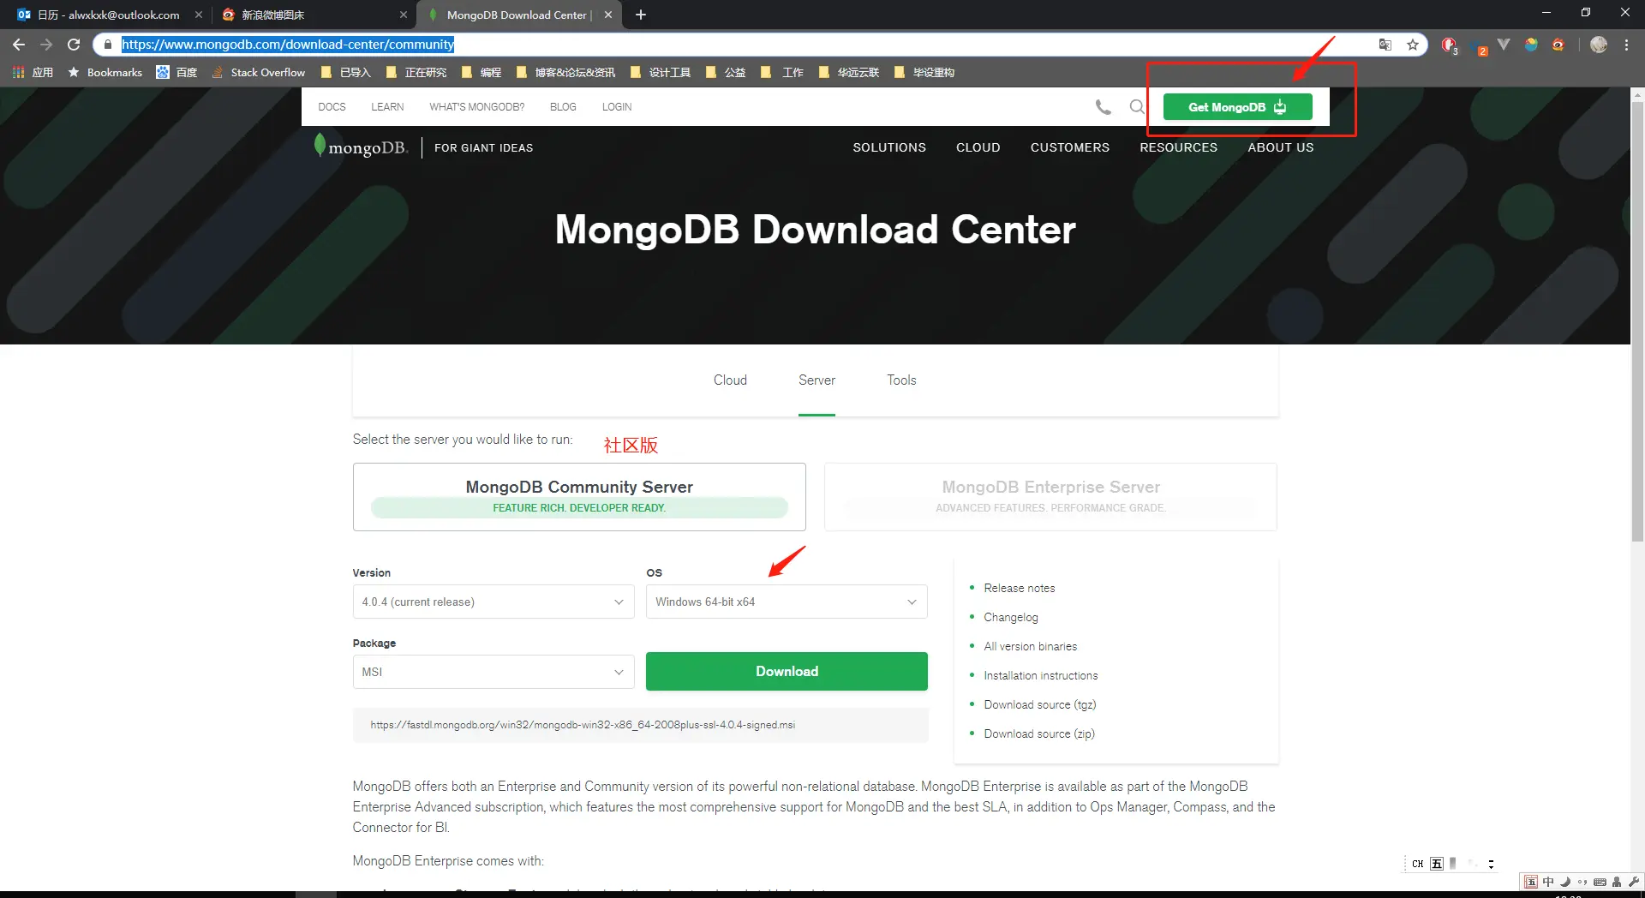Click the page vertical scrollbar
The width and height of the screenshot is (1645, 898).
[x=1637, y=321]
